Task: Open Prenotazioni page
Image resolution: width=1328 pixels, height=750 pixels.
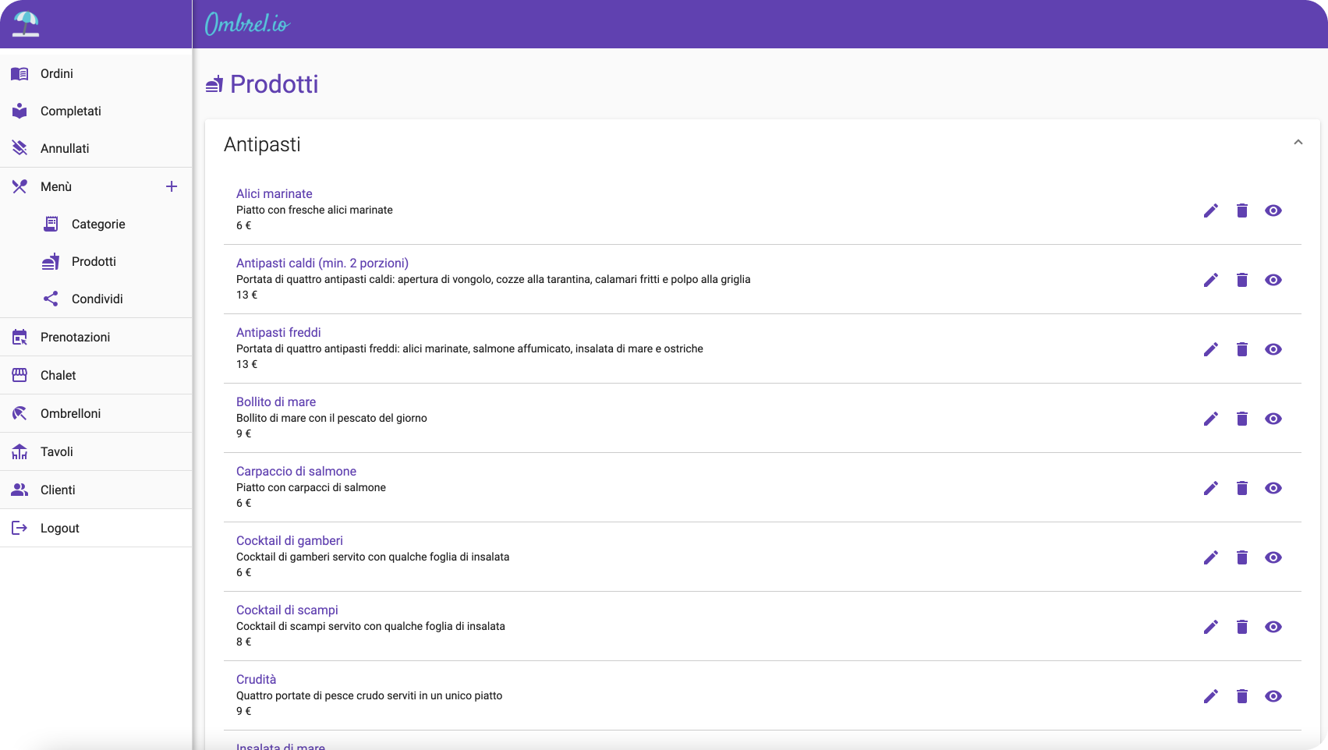Action: 96,337
